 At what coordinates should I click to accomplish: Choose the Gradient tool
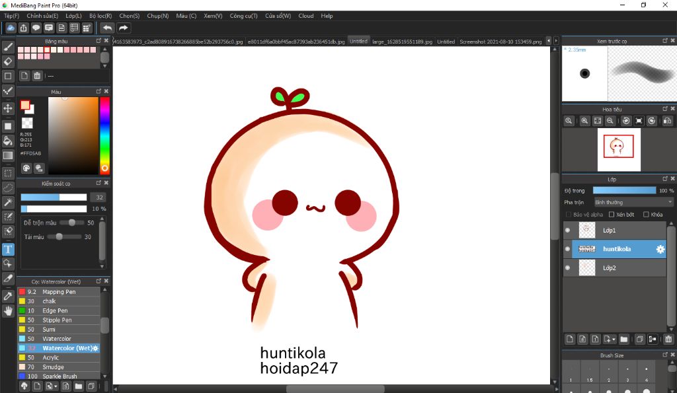click(x=8, y=155)
